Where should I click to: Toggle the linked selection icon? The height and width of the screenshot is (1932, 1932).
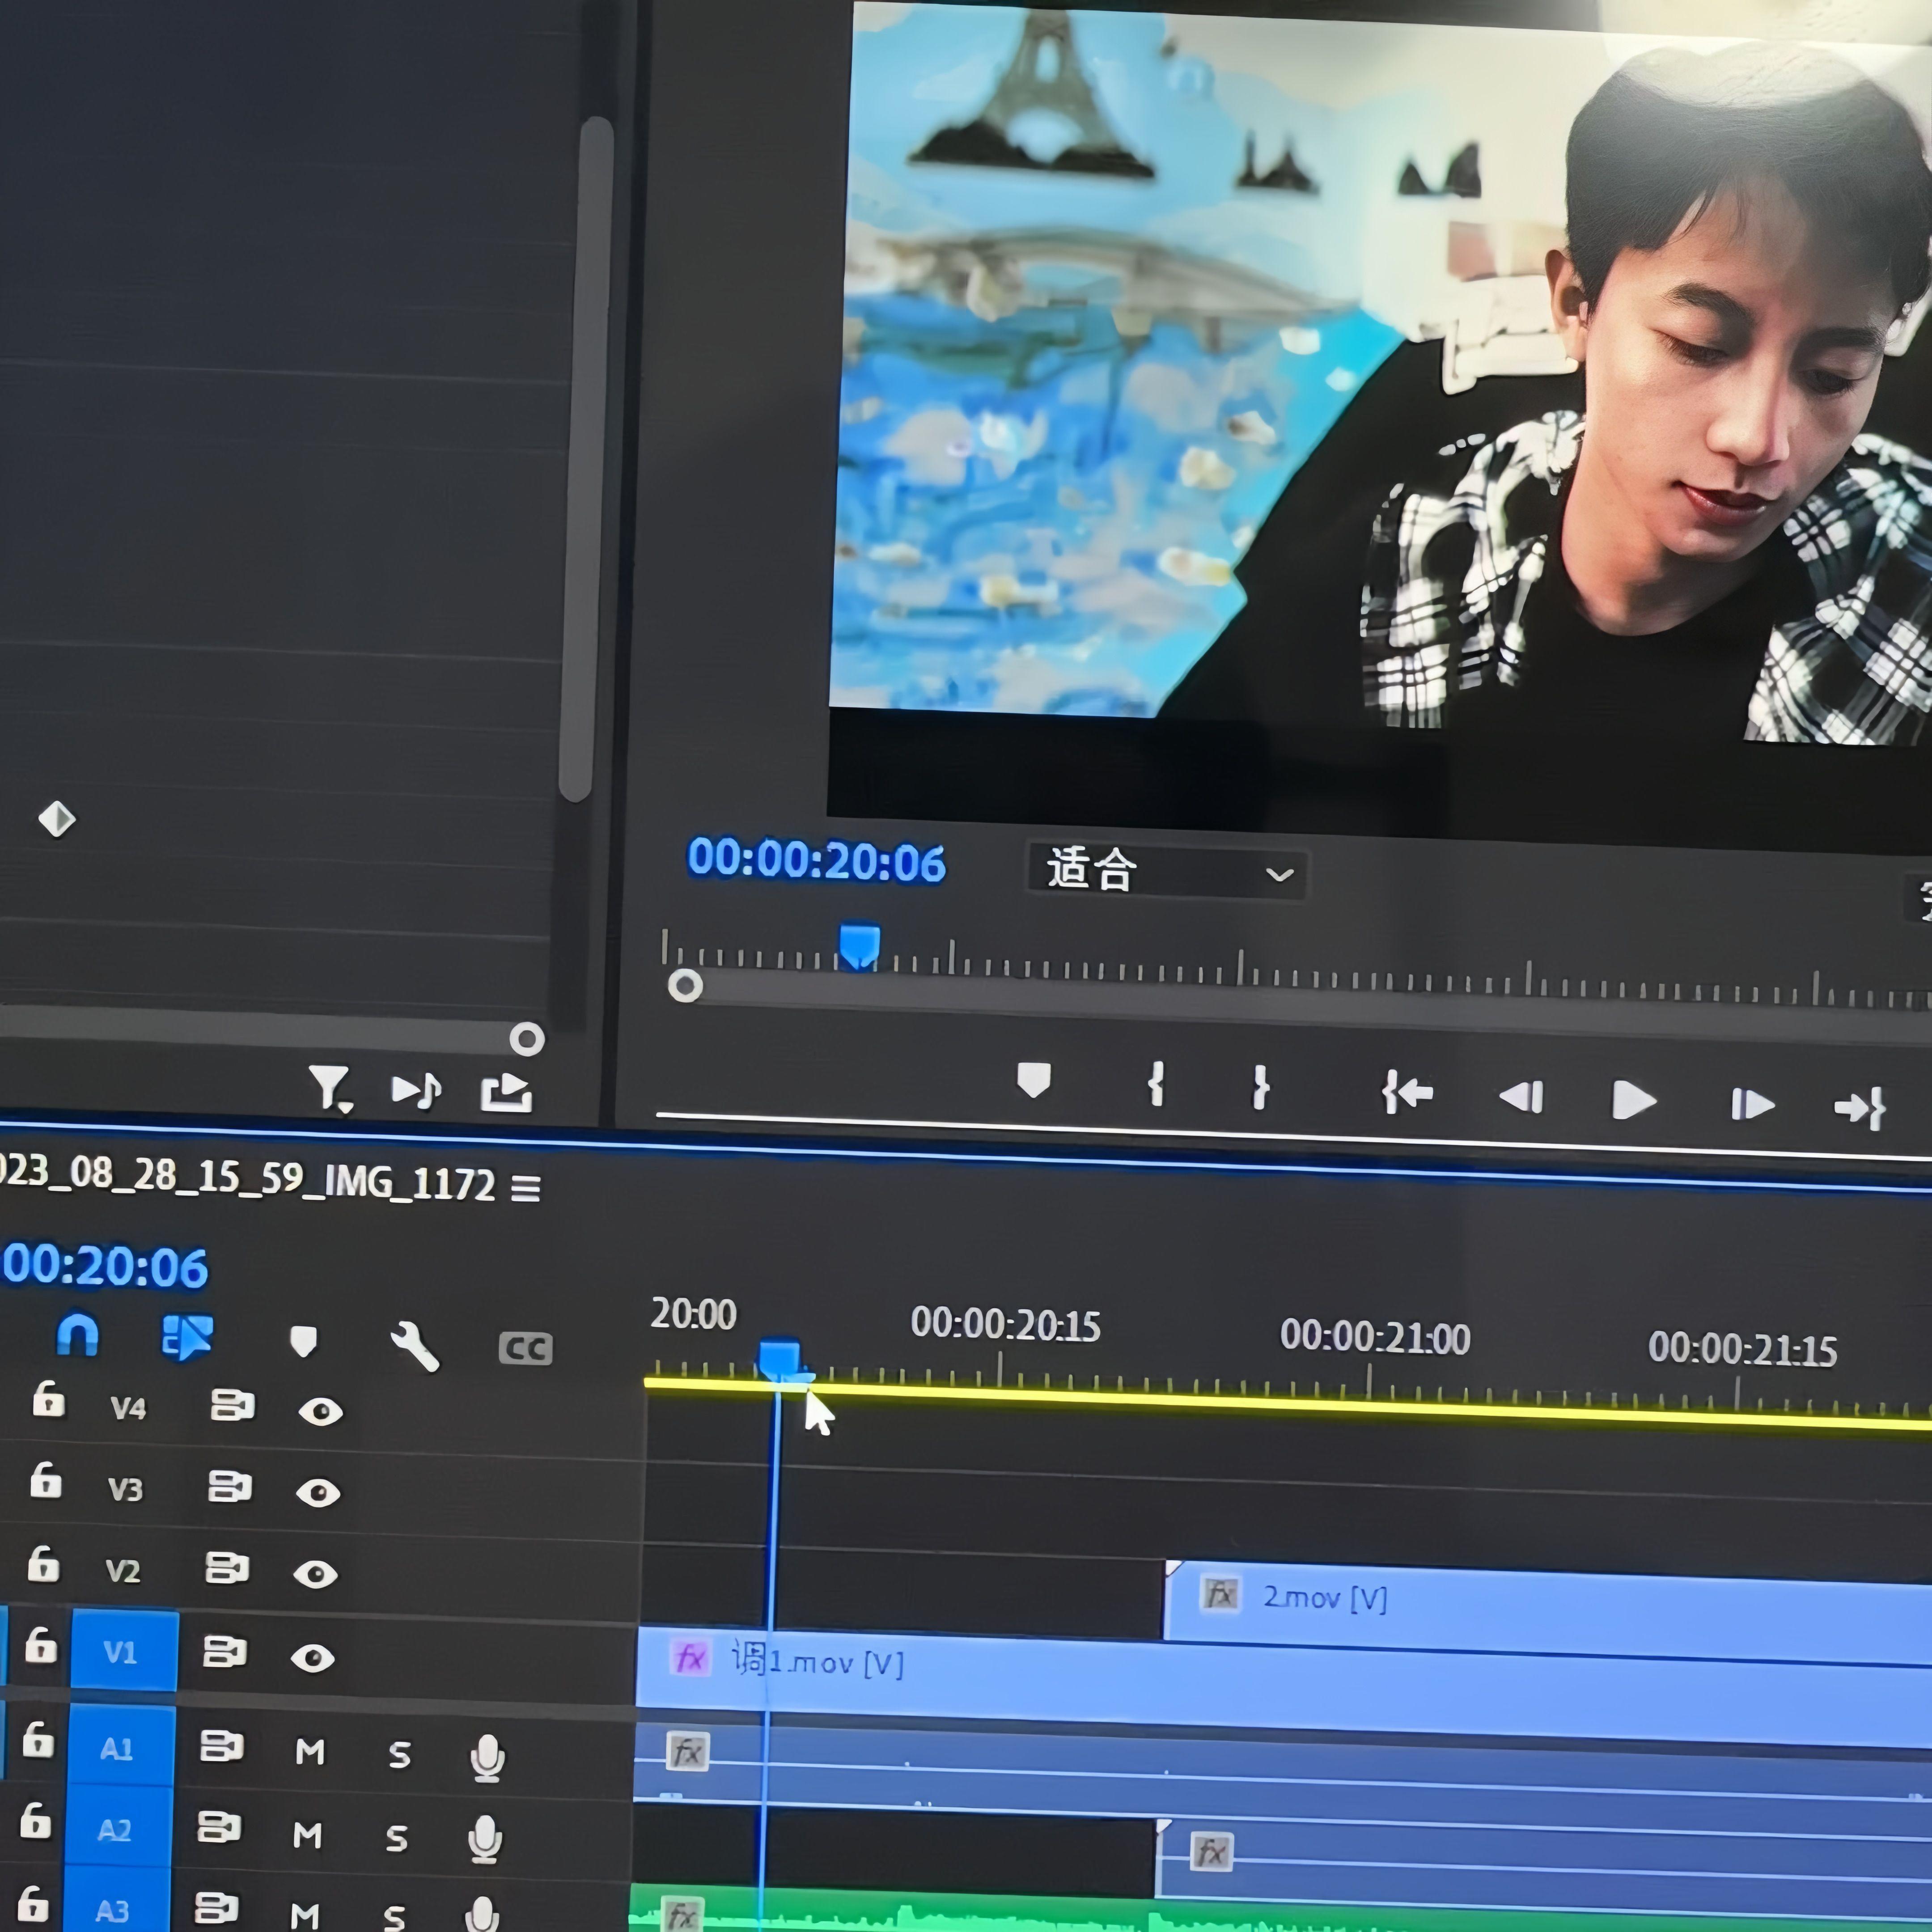[x=187, y=1337]
